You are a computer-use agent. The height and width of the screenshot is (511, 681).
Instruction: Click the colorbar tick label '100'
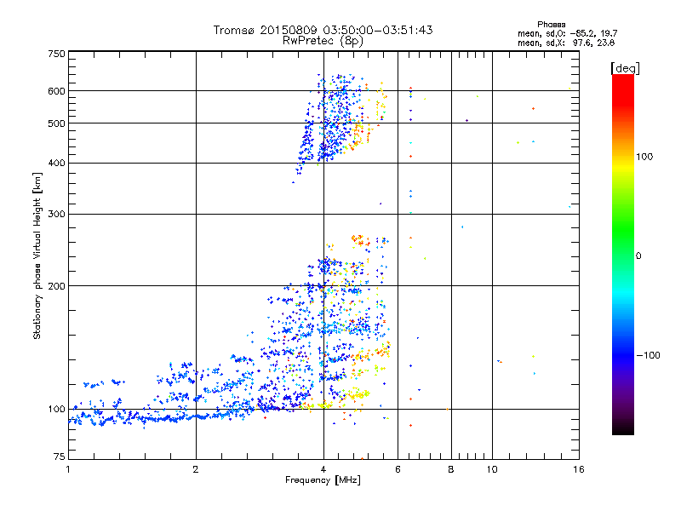click(644, 157)
